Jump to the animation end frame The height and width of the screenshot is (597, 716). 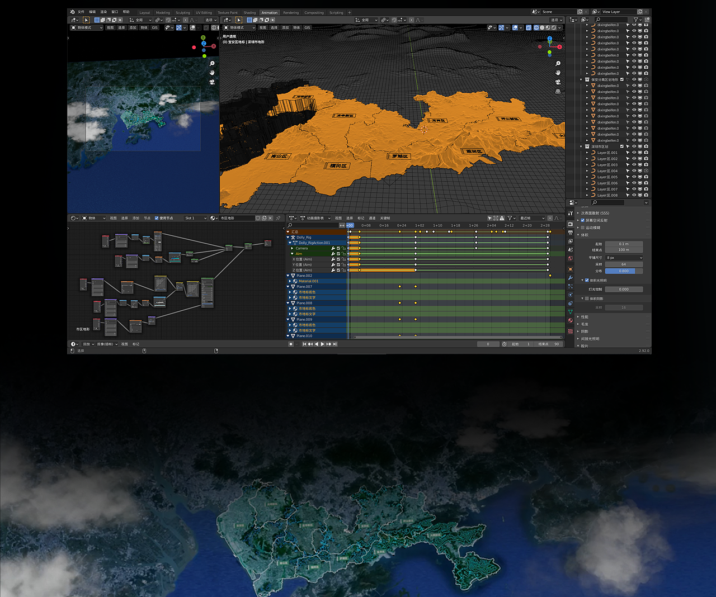tap(335, 344)
